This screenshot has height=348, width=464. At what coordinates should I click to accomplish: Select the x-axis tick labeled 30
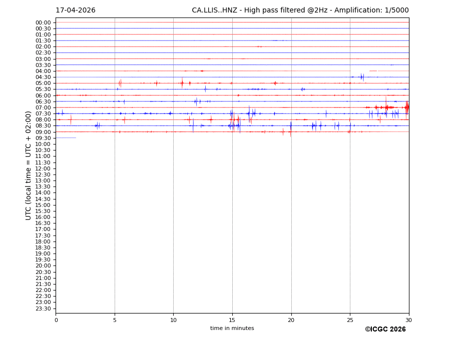coord(408,320)
